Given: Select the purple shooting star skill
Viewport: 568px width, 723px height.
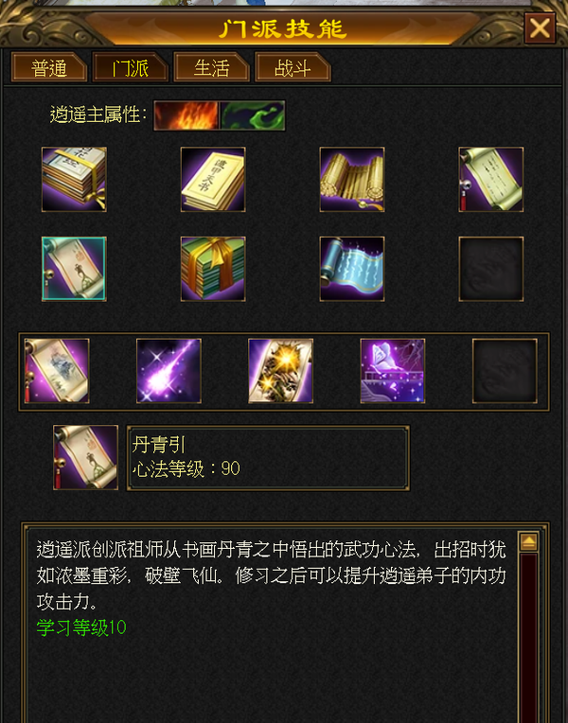Looking at the screenshot, I should 169,371.
